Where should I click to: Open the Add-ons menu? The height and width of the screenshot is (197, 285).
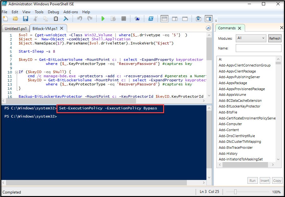71,12
